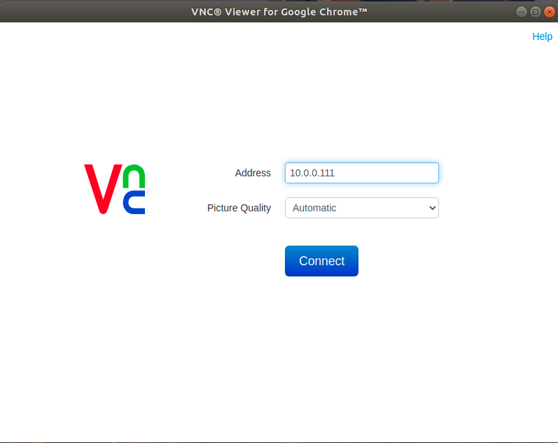Minimize the VNC Viewer window

[x=522, y=12]
